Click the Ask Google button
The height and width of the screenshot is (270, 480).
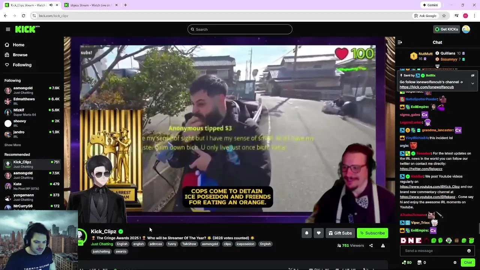[425, 16]
